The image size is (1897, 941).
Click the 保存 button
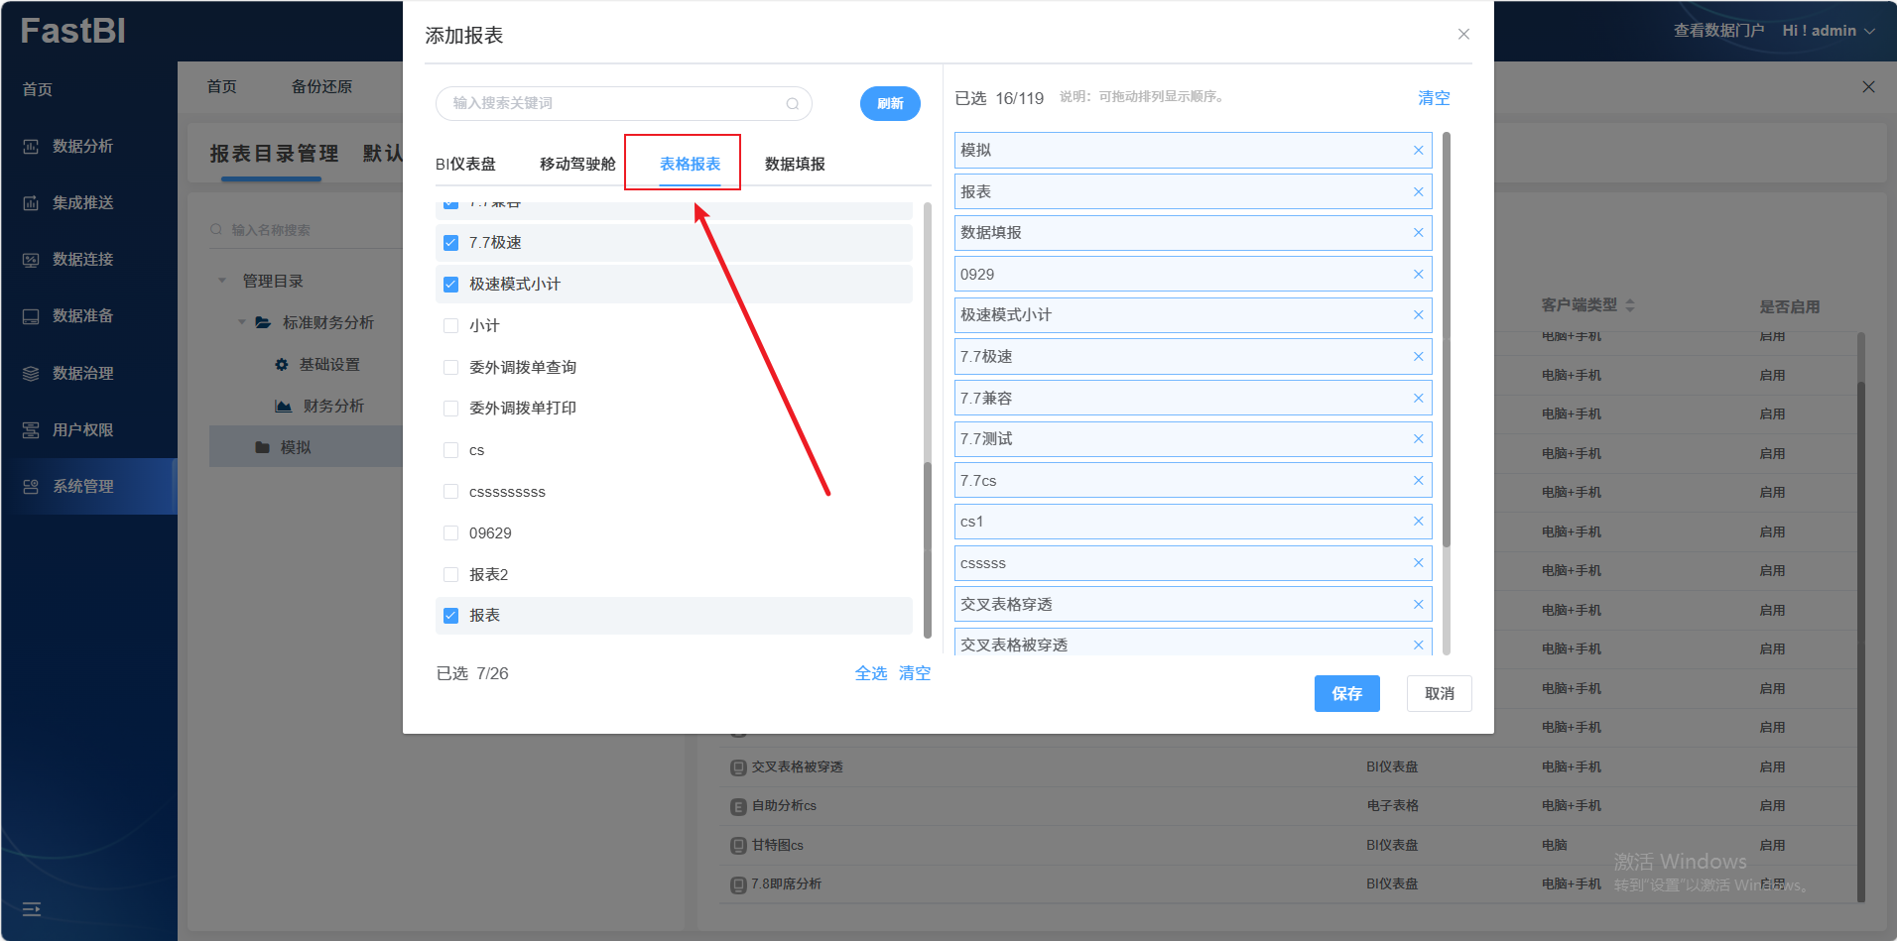coord(1346,694)
